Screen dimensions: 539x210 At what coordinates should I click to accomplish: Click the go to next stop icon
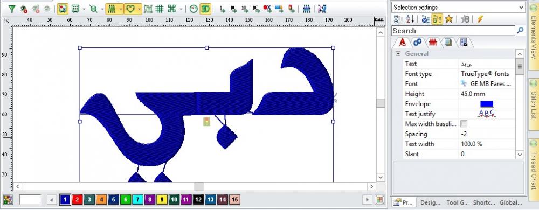click(291, 9)
